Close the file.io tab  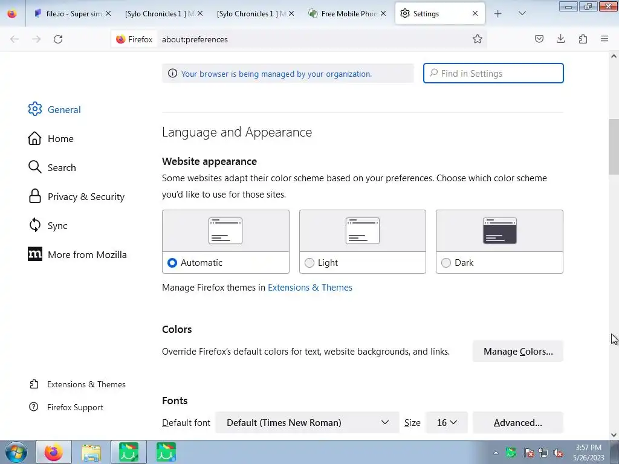tap(108, 13)
